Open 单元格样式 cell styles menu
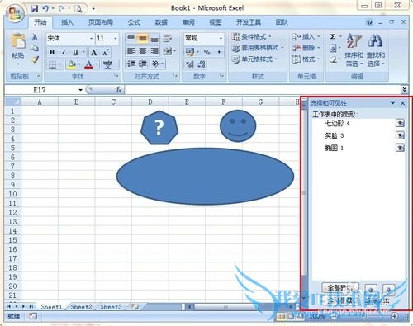The width and height of the screenshot is (413, 326). click(254, 59)
